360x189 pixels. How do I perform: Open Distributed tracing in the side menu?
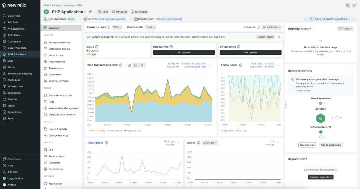click(x=60, y=48)
